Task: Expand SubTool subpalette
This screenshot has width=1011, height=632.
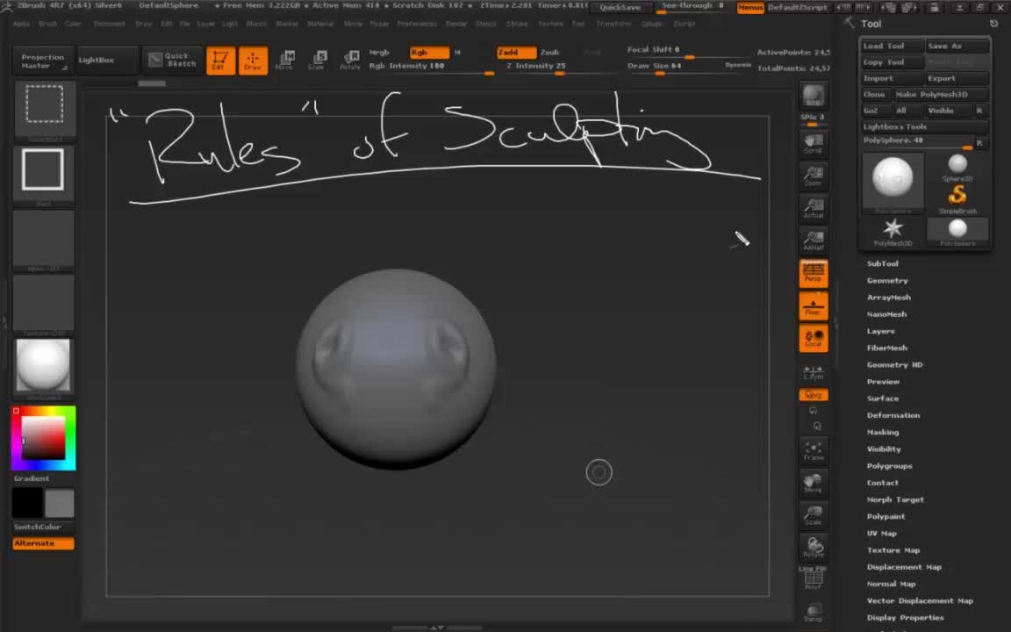Action: pos(882,263)
